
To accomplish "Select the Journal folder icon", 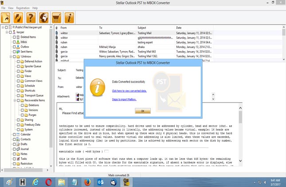I will 18,149.
